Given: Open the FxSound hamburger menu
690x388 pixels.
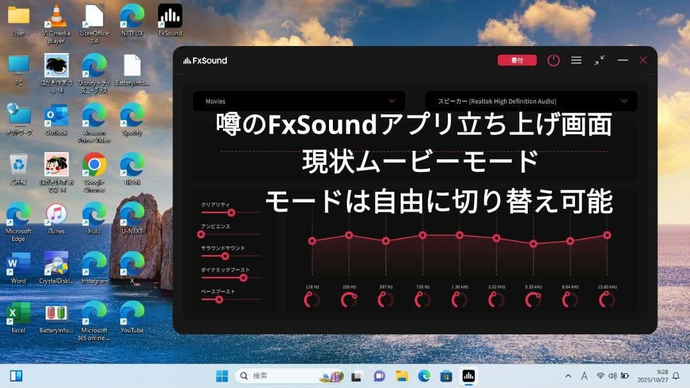Looking at the screenshot, I should (576, 60).
